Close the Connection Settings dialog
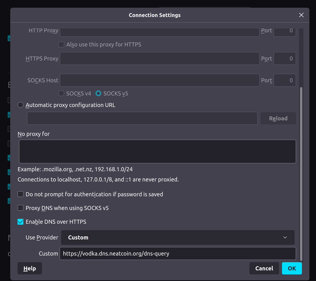The image size is (316, 281). 301,15
